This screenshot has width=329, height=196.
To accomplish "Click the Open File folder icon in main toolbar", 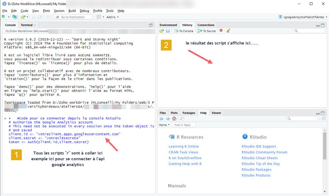I will pyautogui.click(x=23, y=17).
